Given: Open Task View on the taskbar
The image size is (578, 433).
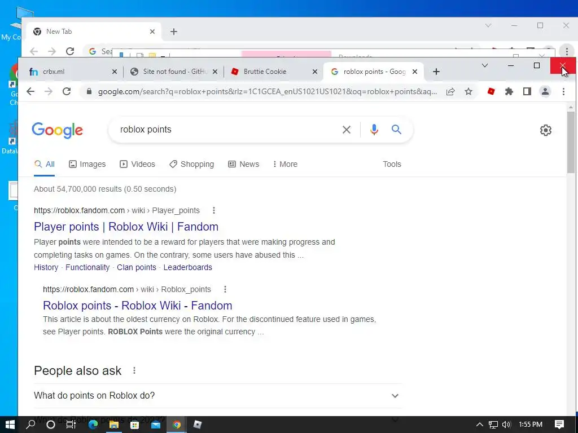Looking at the screenshot, I should pyautogui.click(x=71, y=425).
